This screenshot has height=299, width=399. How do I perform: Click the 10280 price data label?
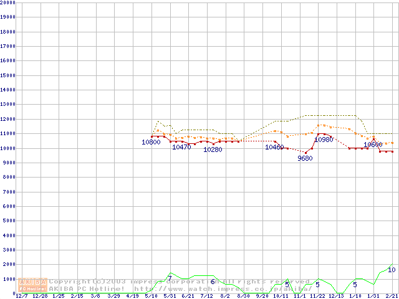213,150
